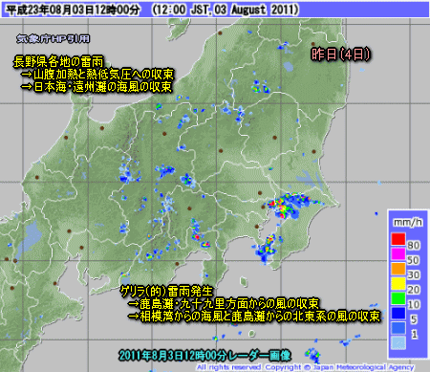Click the 昨日(4日) label
Image resolution: width=430 pixels, height=372 pixels.
point(341,55)
